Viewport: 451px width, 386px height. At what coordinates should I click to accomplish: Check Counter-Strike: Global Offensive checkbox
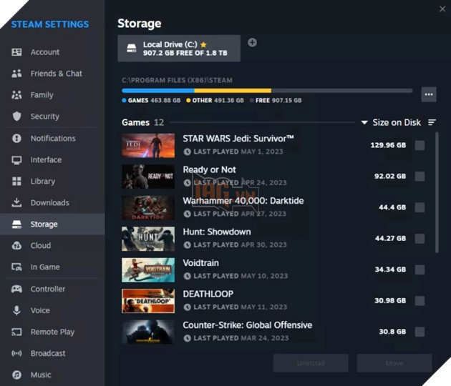click(x=420, y=332)
